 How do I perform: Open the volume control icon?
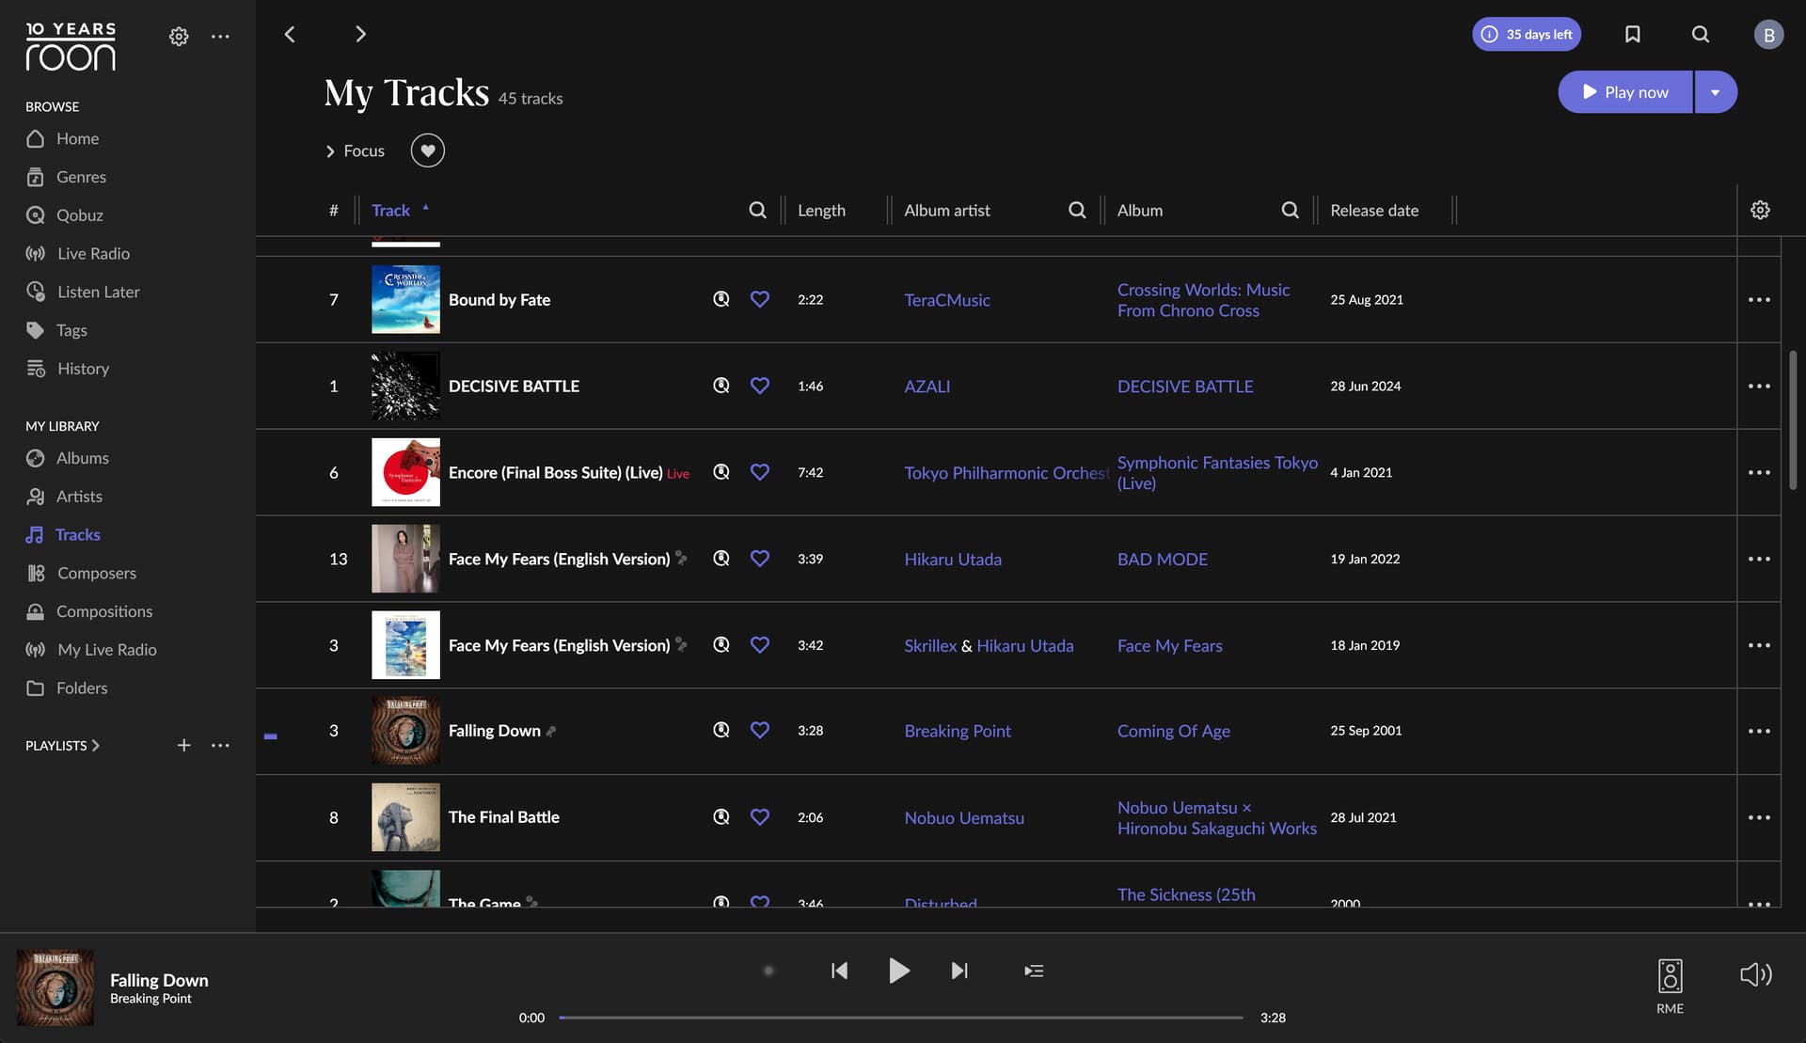click(x=1755, y=974)
